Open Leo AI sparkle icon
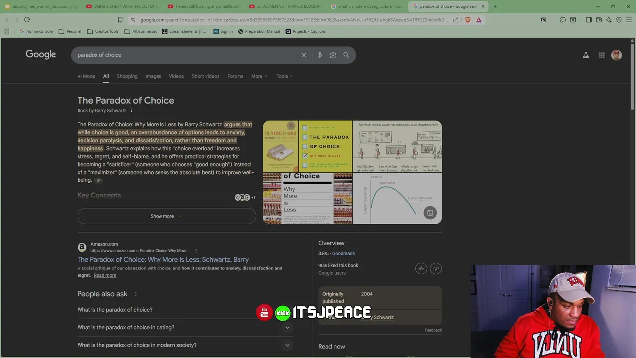This screenshot has height=358, width=636. (x=609, y=20)
